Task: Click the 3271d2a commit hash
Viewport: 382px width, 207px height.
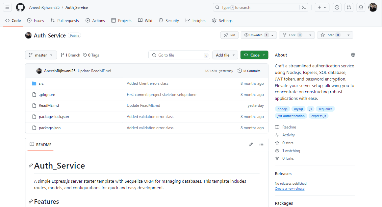Action: point(211,71)
